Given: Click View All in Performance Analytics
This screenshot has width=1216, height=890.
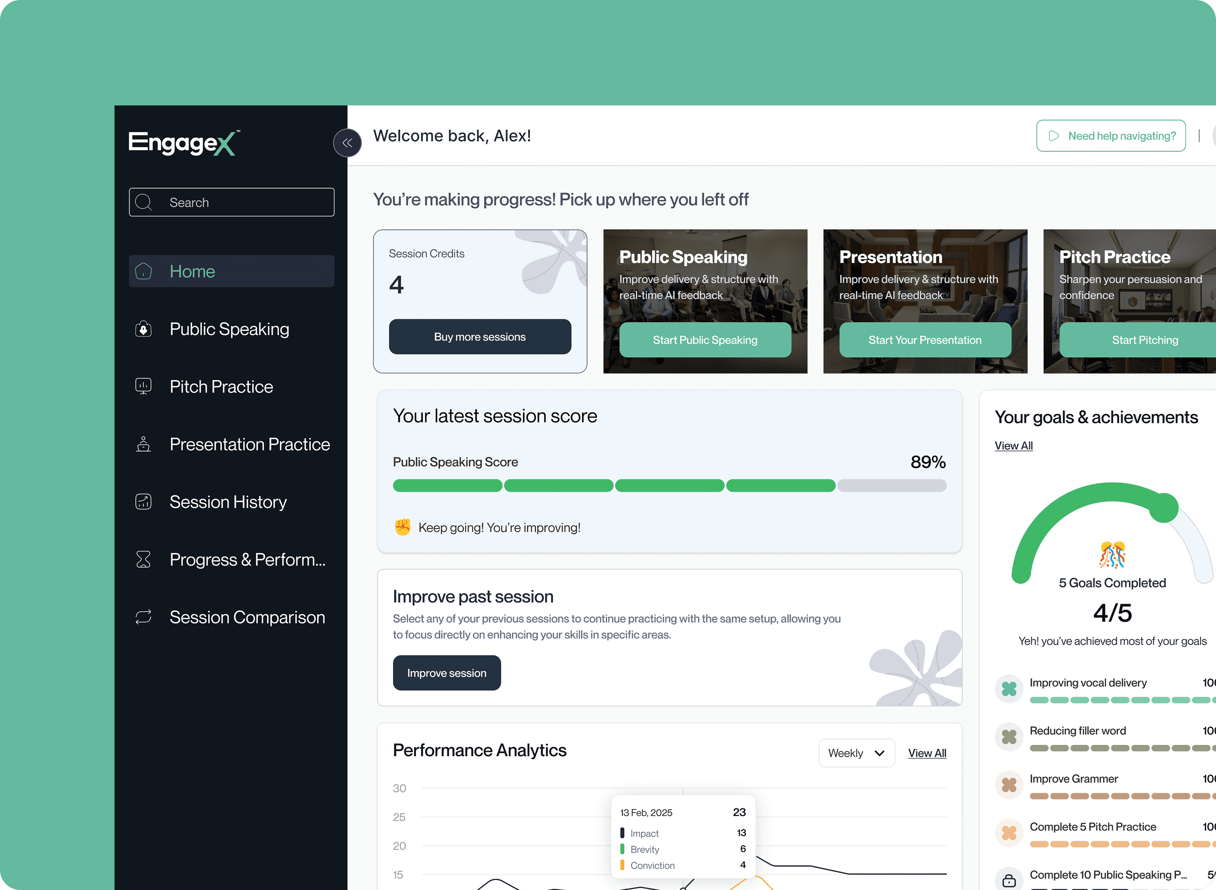Looking at the screenshot, I should coord(927,753).
